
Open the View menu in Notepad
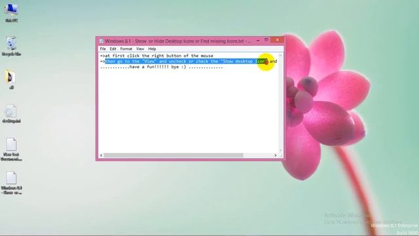pyautogui.click(x=140, y=49)
